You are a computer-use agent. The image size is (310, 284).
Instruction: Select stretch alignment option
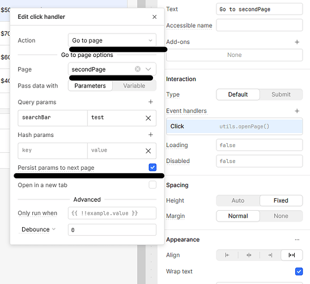[292, 255]
